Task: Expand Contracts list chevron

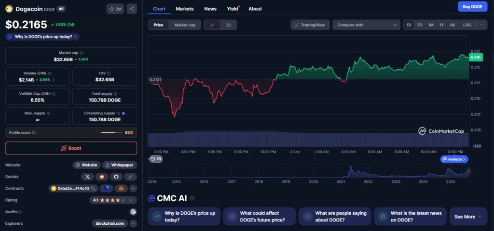Action: coord(133,188)
